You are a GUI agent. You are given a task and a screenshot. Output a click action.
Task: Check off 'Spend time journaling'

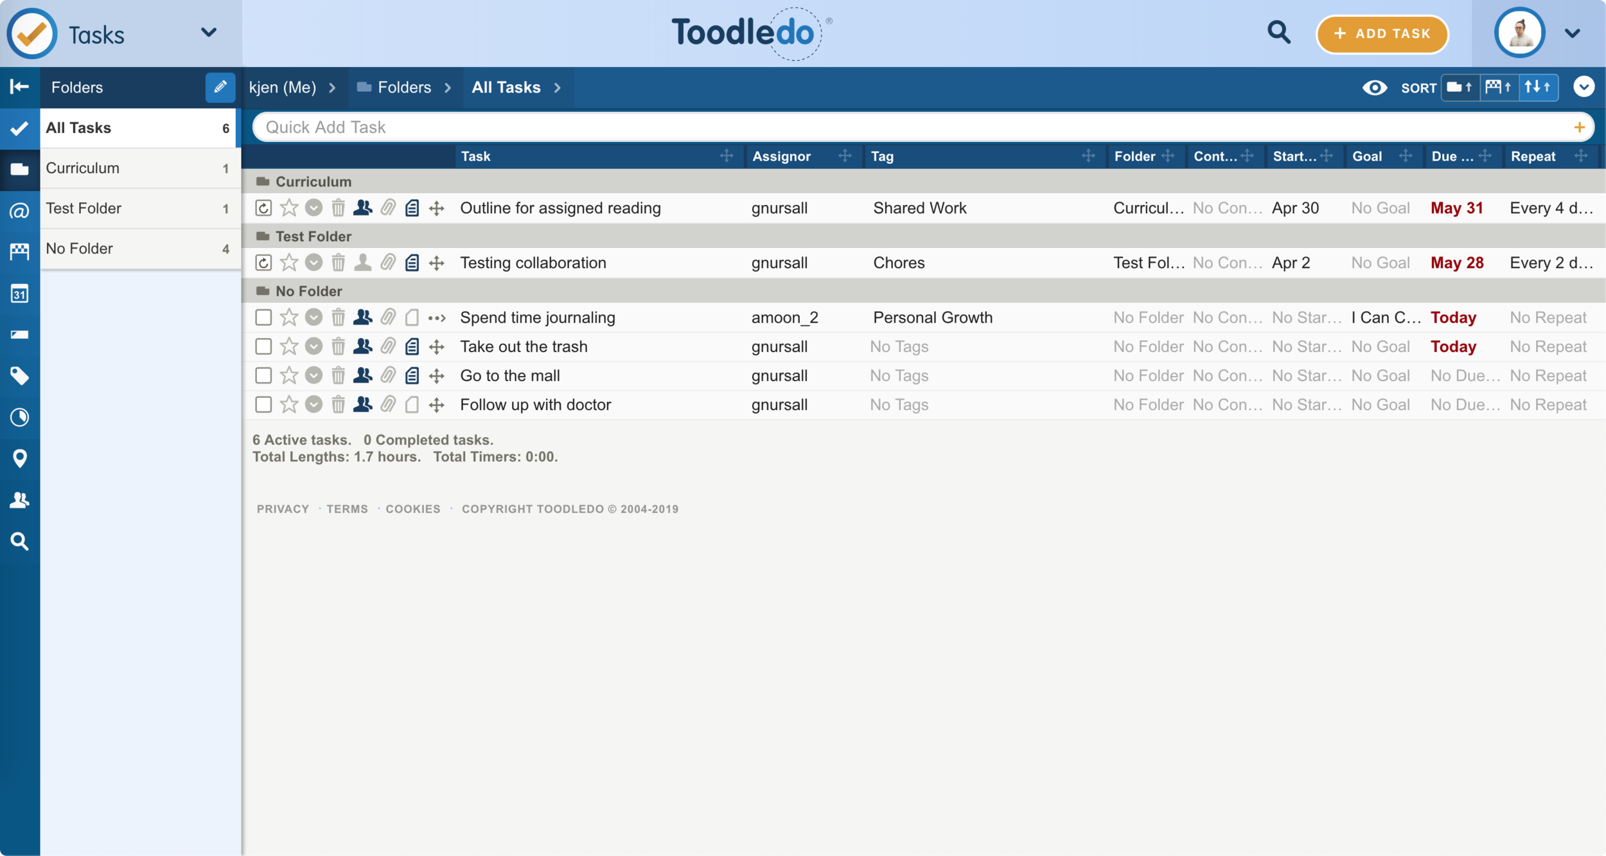tap(263, 317)
